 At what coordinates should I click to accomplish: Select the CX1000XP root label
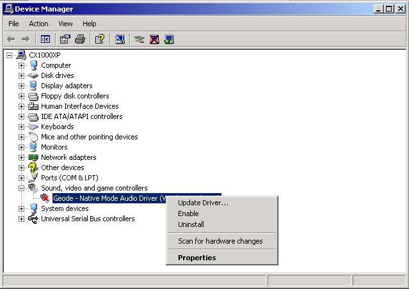pos(45,55)
